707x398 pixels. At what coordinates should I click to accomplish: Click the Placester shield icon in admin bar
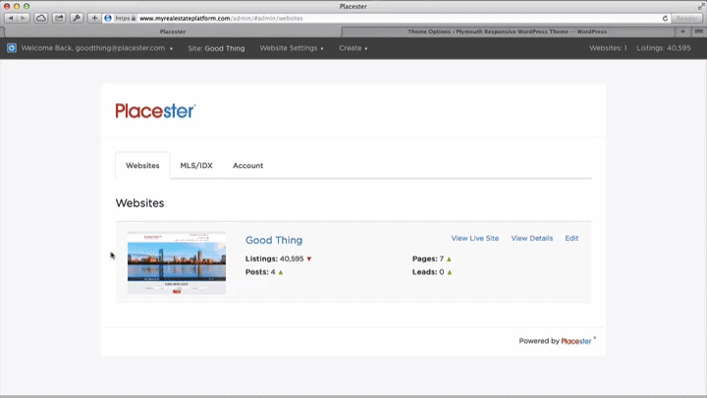[12, 48]
